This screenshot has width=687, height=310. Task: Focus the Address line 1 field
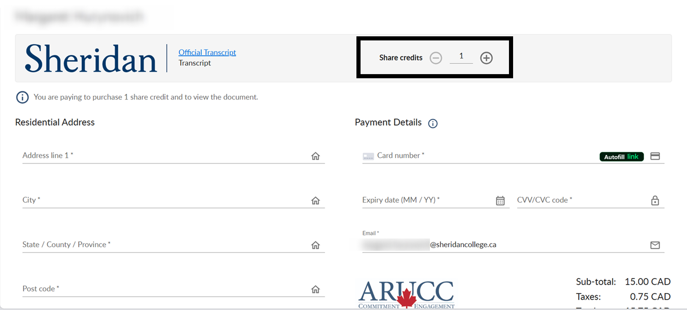(174, 156)
